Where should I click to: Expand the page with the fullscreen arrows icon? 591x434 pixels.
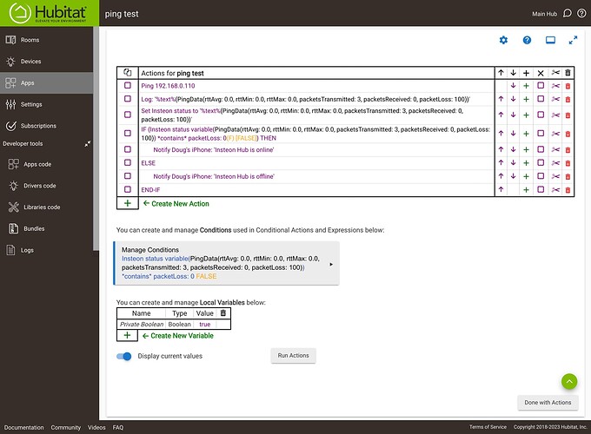point(573,40)
